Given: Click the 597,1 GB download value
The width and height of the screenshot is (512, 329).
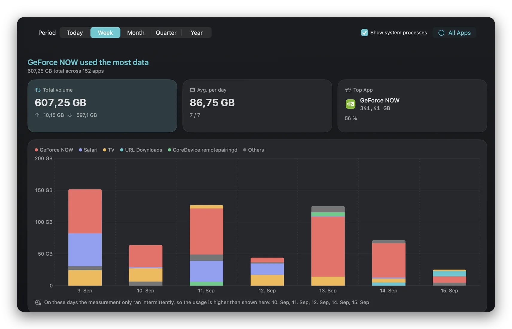Looking at the screenshot, I should [86, 115].
